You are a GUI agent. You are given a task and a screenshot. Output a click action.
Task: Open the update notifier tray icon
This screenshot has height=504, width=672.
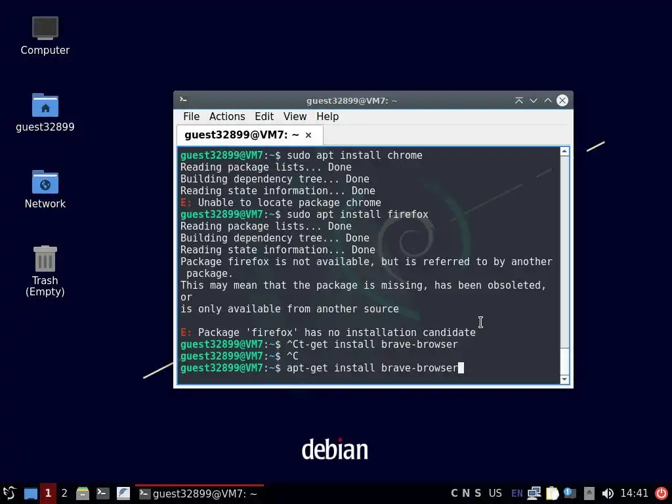570,493
